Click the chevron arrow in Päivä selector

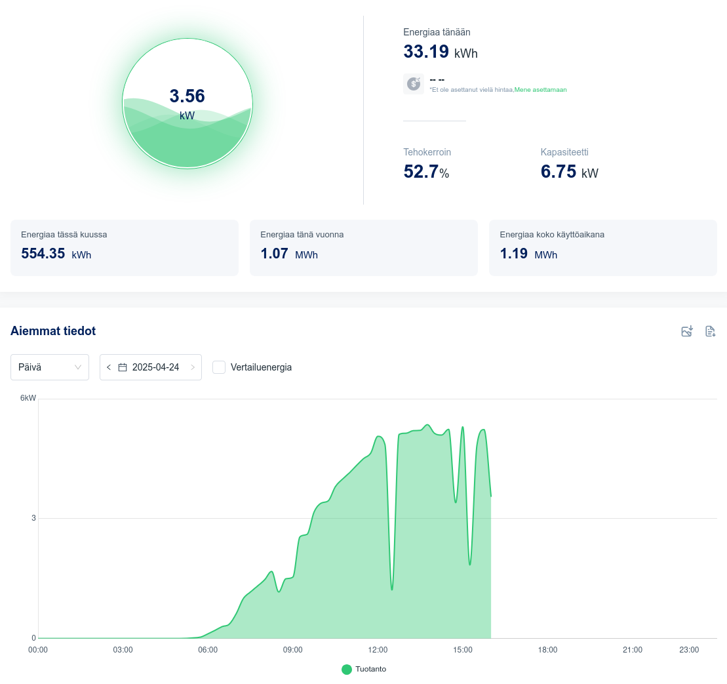coord(78,367)
